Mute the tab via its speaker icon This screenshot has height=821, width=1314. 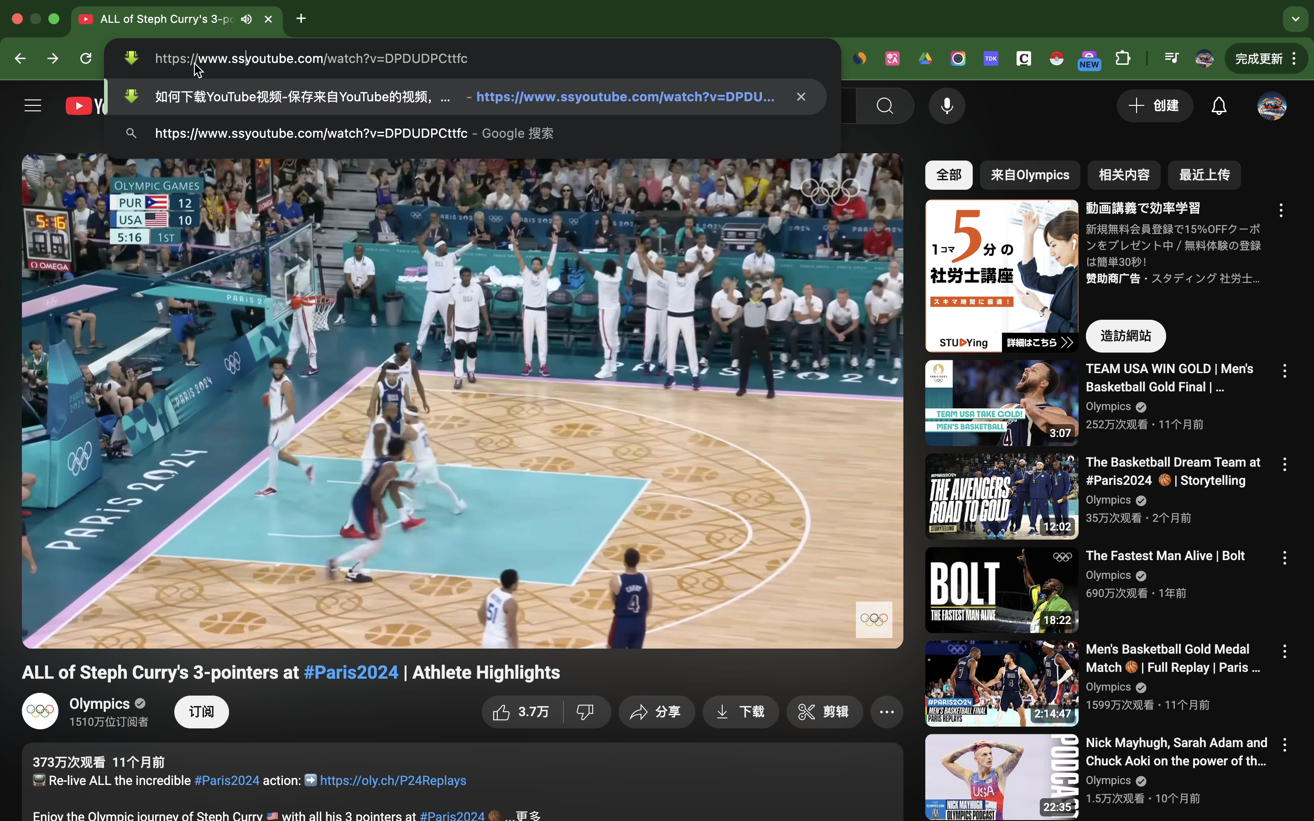246,19
